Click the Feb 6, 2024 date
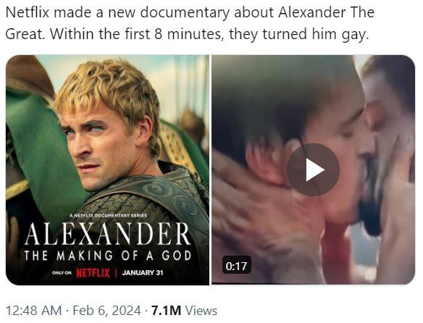 (x=106, y=310)
